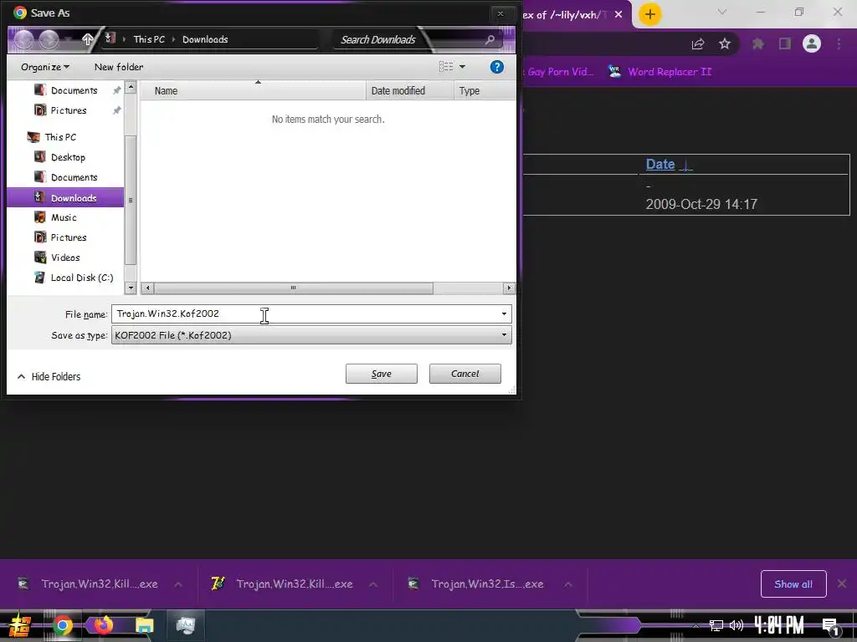This screenshot has width=857, height=642.
Task: Open a new Chrome tab with plus button
Action: pyautogui.click(x=649, y=14)
